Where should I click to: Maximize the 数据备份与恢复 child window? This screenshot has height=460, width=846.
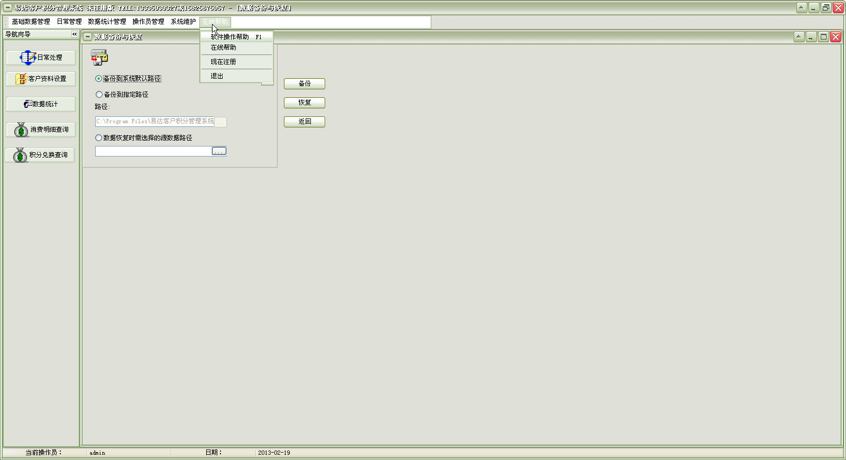tap(823, 36)
